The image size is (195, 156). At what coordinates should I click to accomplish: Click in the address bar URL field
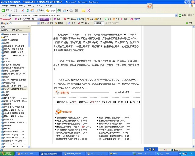click(x=91, y=15)
